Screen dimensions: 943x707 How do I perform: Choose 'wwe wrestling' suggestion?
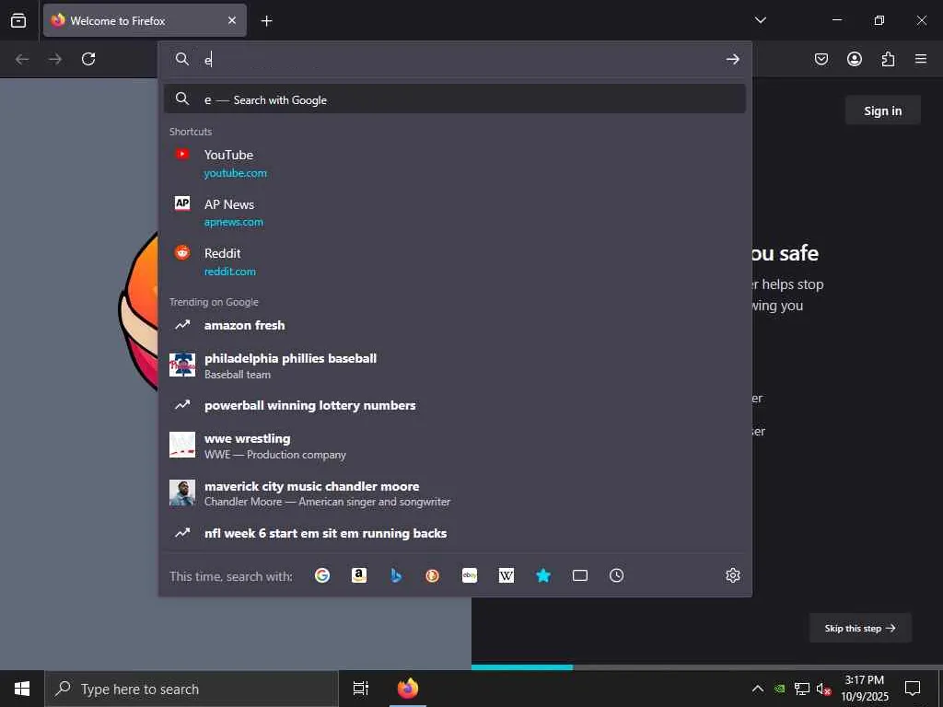click(x=455, y=446)
